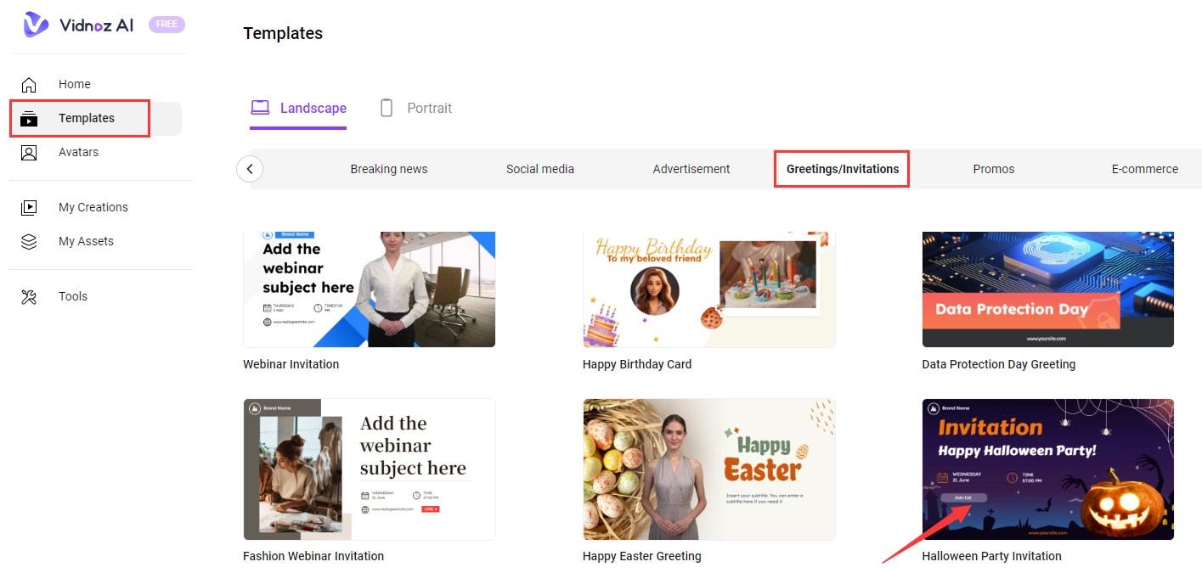Switch to the Portrait tab
This screenshot has width=1202, height=573.
coord(429,108)
